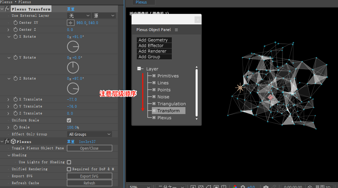Click the Center Z stopwatch icon
The width and height of the screenshot is (338, 188).
click(x=15, y=29)
